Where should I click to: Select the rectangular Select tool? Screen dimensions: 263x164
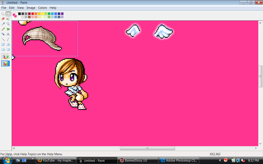(x=8, y=14)
